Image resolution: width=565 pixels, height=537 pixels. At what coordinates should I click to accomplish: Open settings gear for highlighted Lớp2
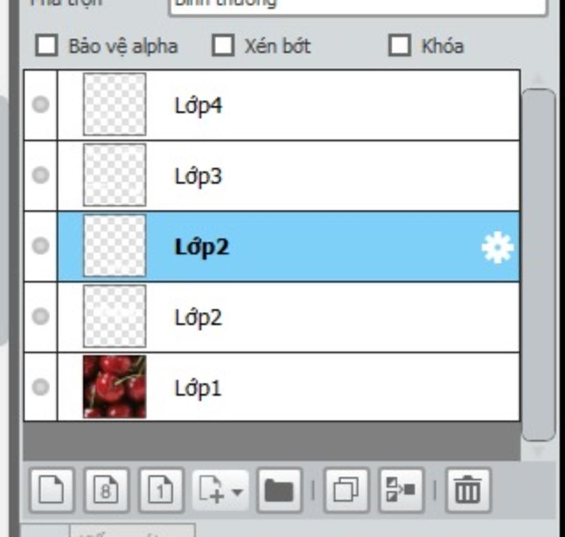[498, 248]
